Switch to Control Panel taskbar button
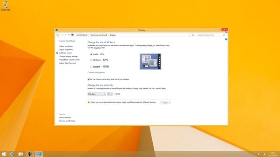 (39, 154)
